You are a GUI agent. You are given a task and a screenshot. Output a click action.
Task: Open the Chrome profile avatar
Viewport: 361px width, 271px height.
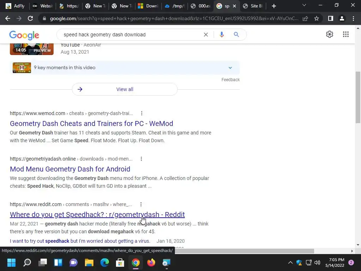[342, 18]
